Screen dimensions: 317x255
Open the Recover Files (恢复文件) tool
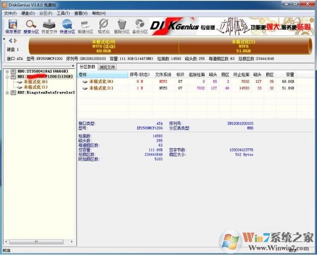pyautogui.click(x=49, y=25)
